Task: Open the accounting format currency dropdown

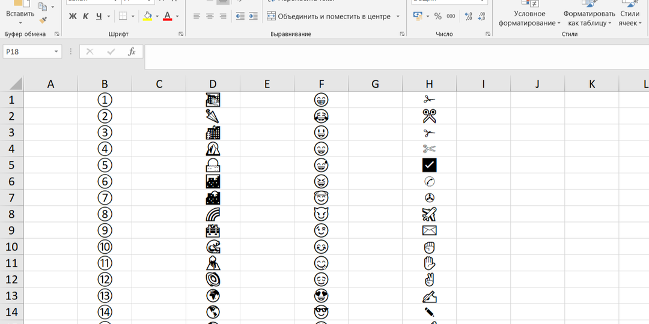Action: (428, 17)
